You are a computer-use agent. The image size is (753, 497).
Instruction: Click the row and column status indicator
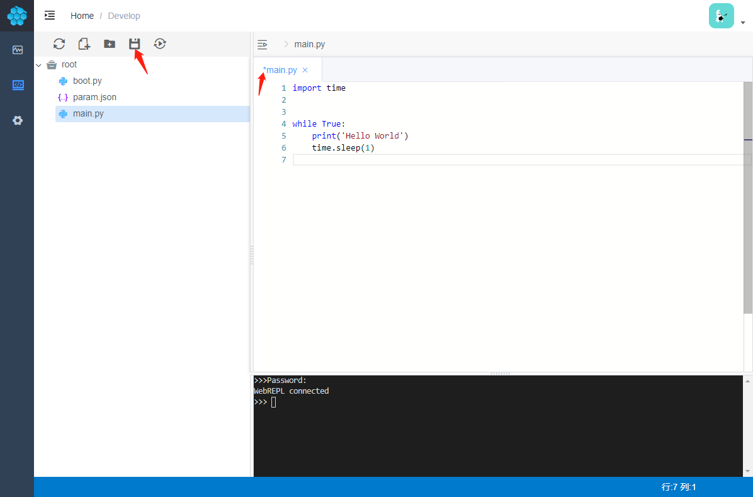pyautogui.click(x=679, y=488)
